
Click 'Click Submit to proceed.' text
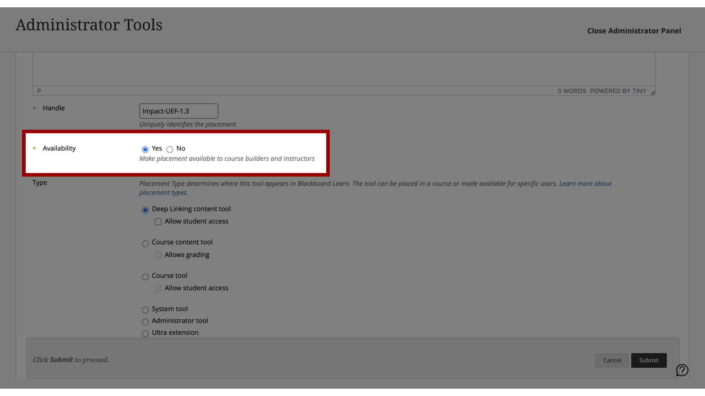71,360
